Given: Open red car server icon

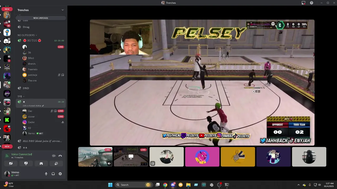Looking at the screenshot, I should [x=7, y=102].
